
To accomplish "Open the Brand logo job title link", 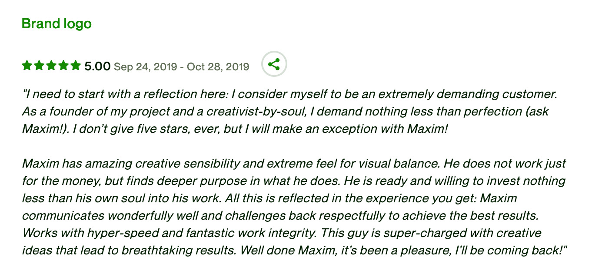I will (x=57, y=23).
